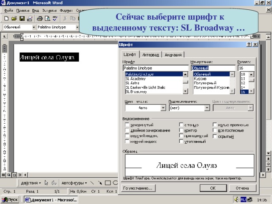This screenshot has height=204, width=272.
Task: Toggle утопленный checkbox
Action: (181, 142)
